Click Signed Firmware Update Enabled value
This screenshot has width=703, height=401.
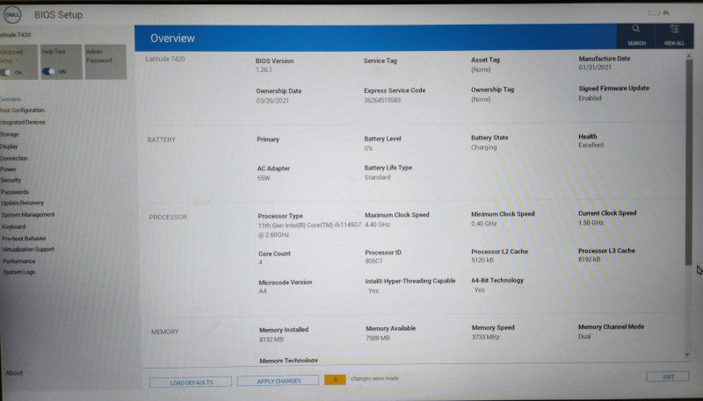pos(590,98)
